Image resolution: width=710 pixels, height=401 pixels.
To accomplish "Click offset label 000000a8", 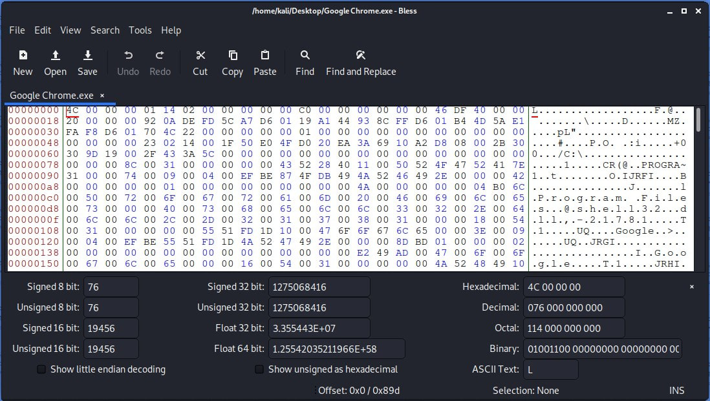I will pos(34,187).
